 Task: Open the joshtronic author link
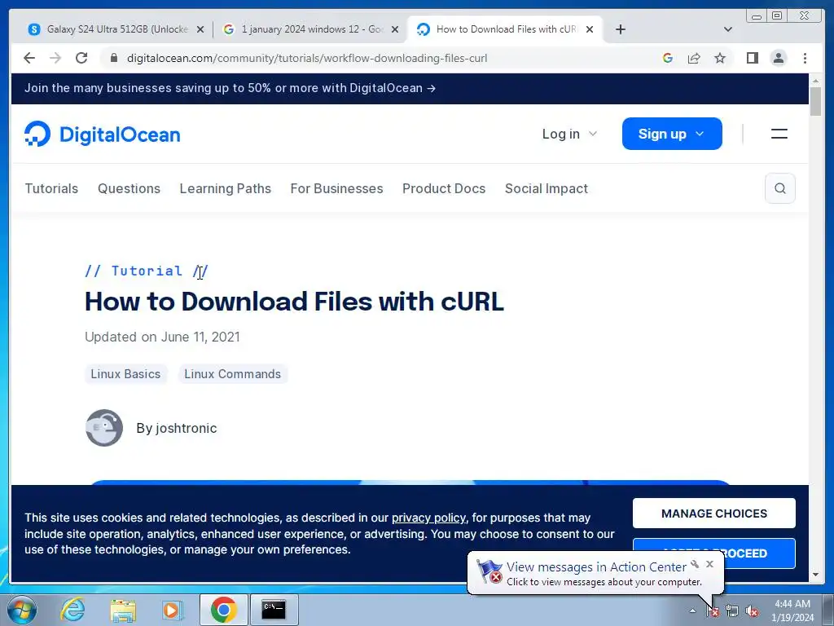click(x=177, y=428)
